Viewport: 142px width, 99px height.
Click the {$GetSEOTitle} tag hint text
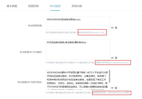[x=98, y=33]
